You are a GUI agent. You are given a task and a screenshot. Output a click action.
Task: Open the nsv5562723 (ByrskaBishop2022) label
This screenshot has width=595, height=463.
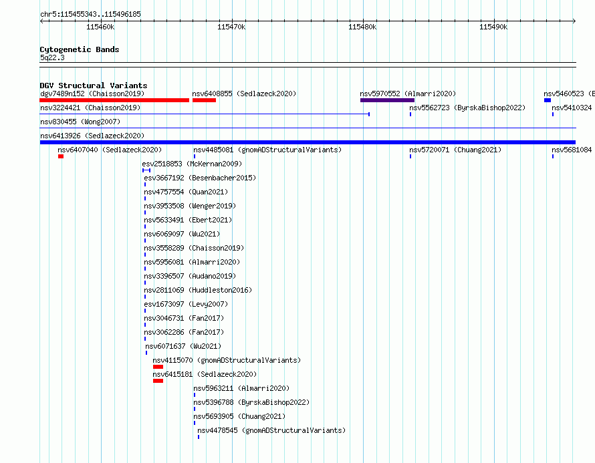467,108
